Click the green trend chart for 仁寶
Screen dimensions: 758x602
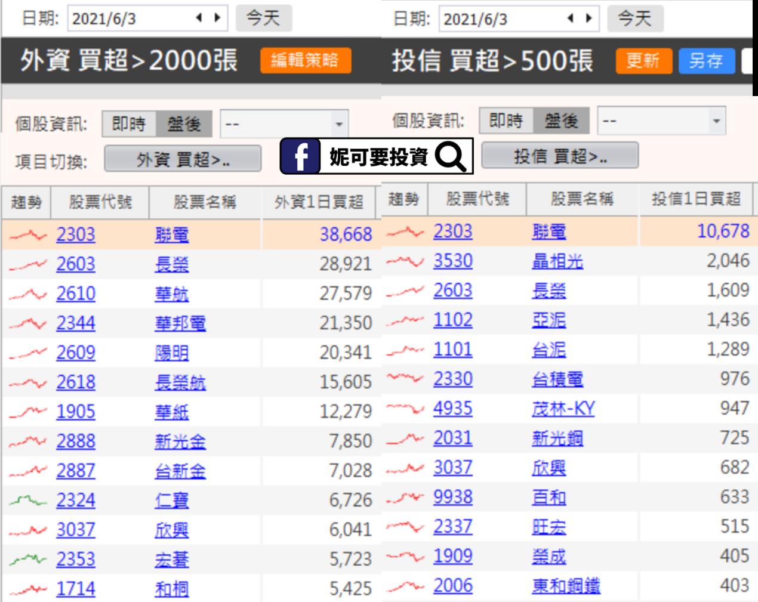tap(27, 500)
